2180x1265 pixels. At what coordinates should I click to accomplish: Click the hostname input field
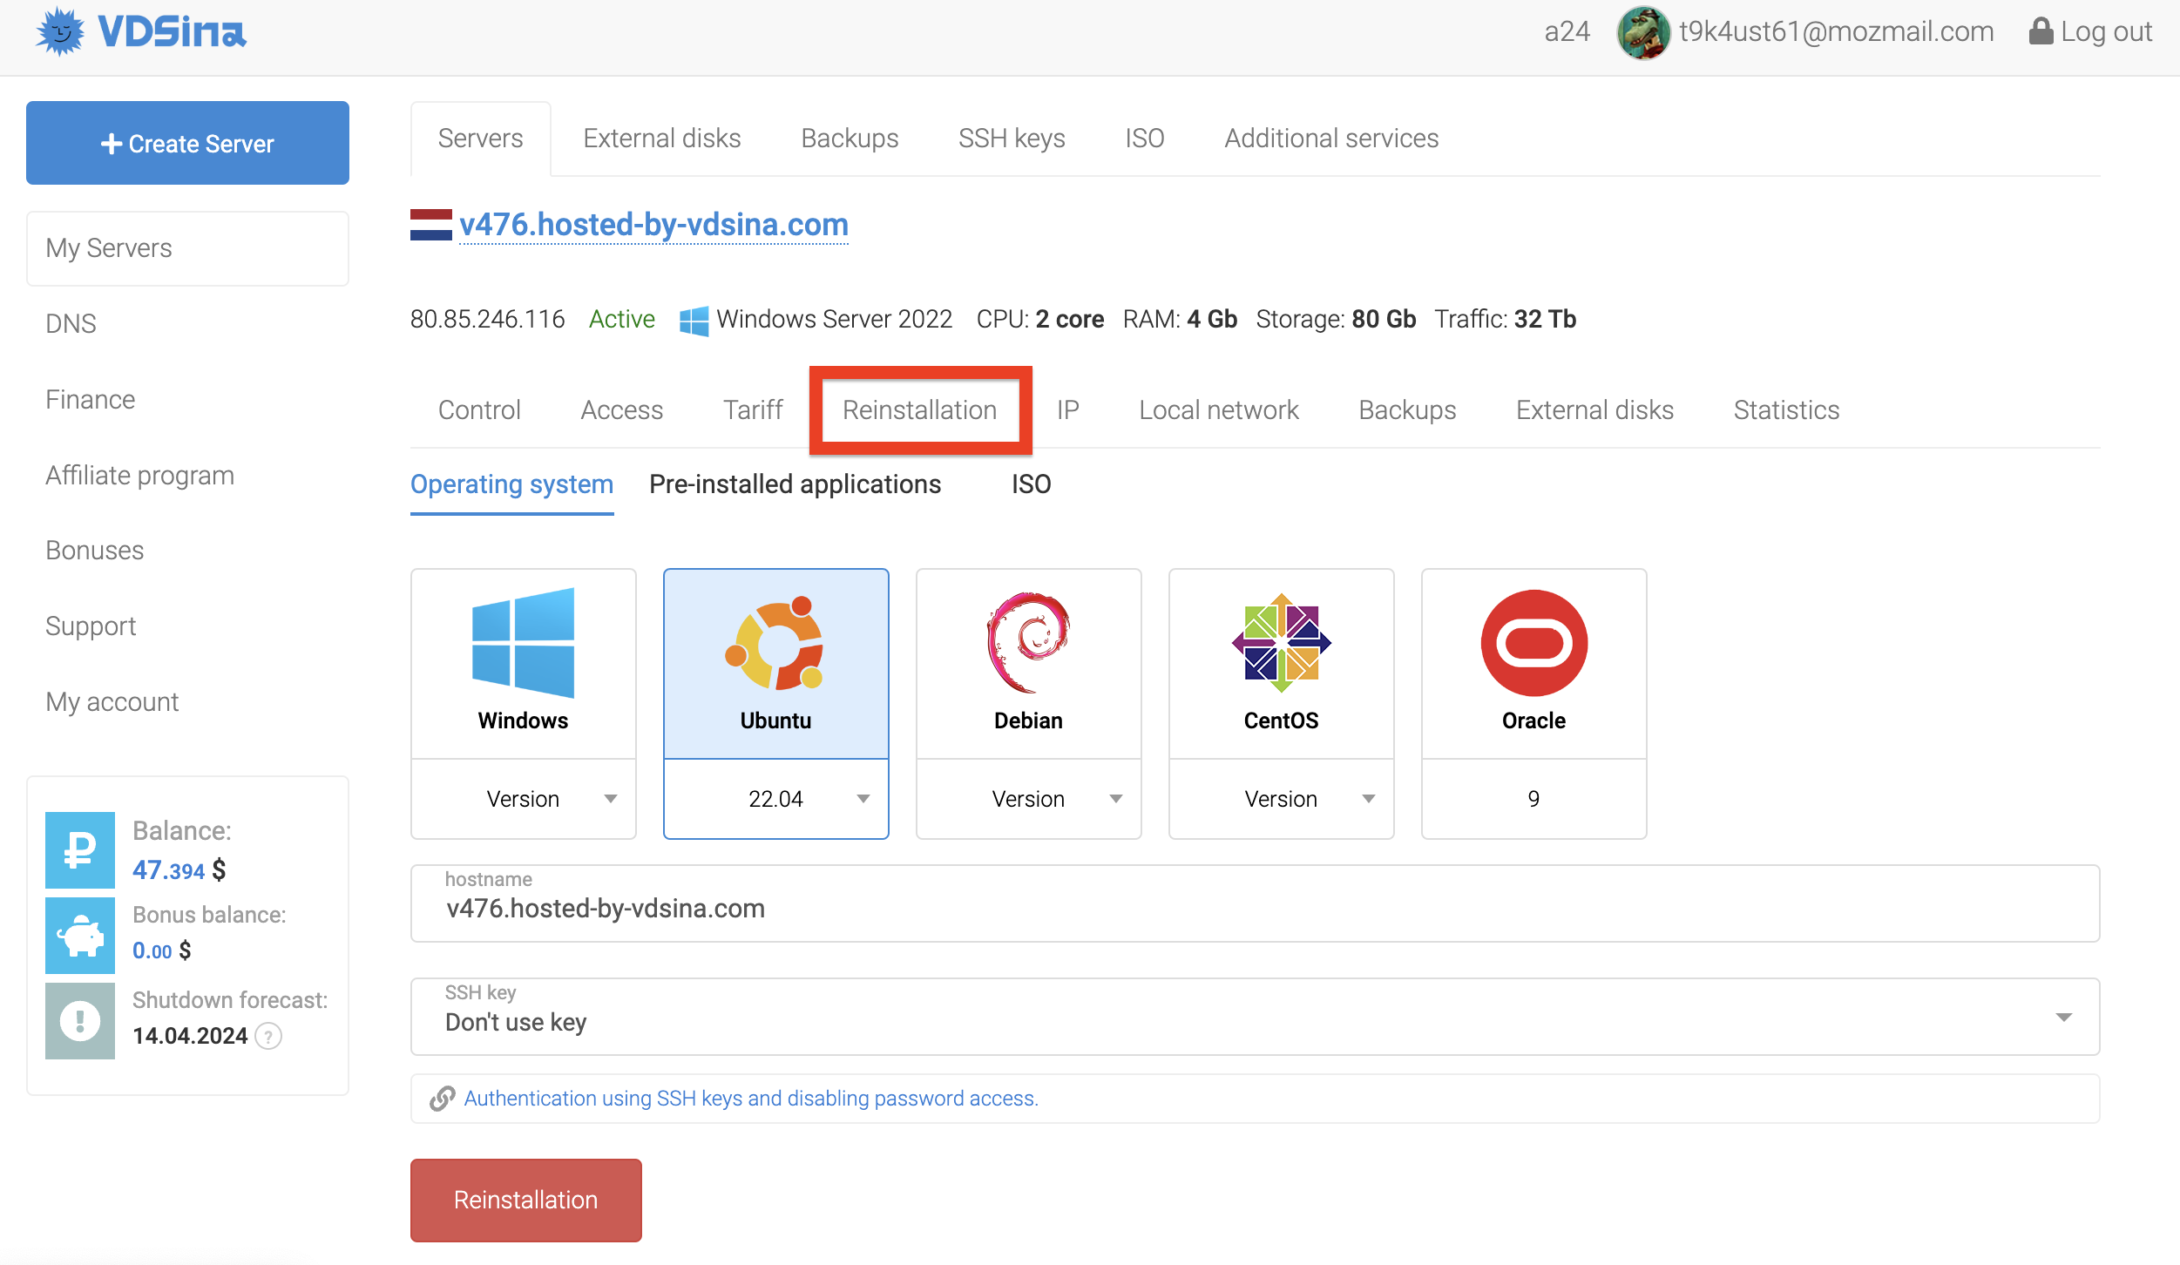click(1256, 903)
